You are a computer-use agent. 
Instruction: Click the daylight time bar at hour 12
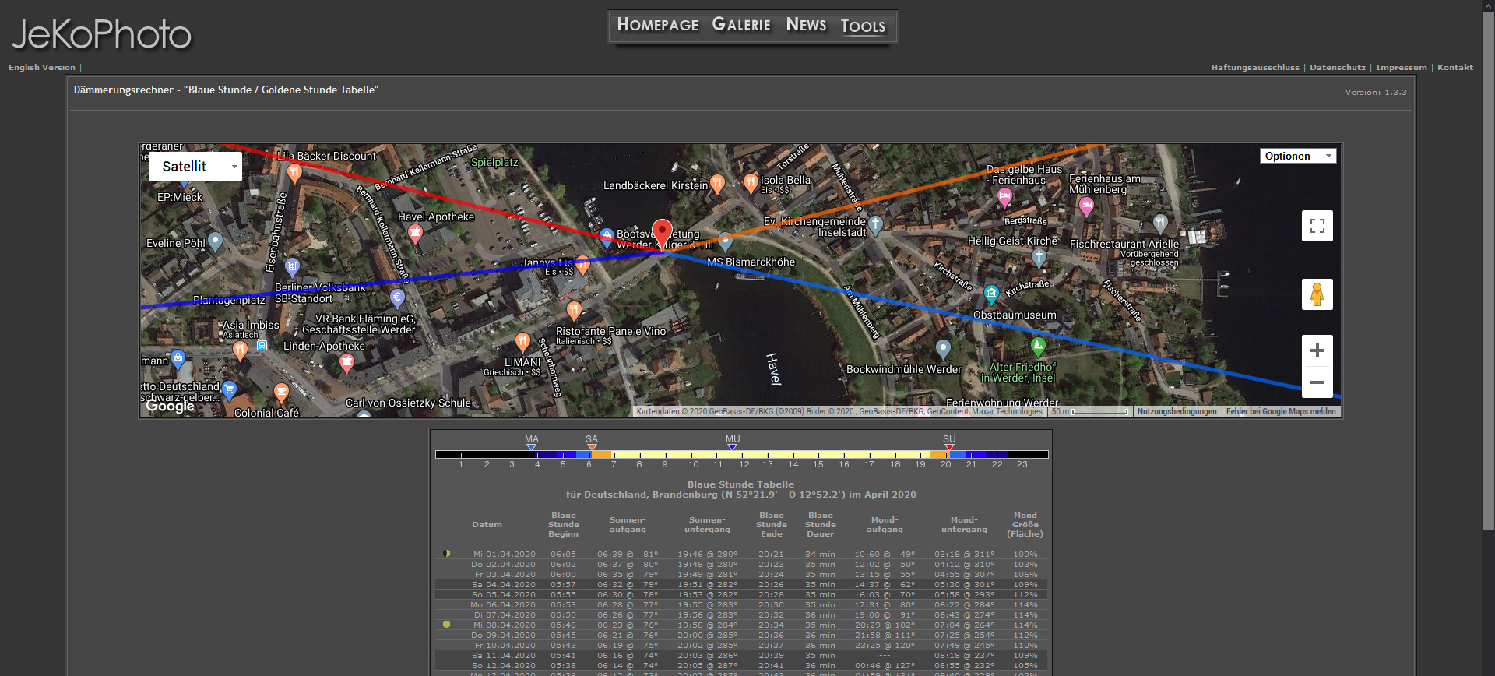[x=742, y=455]
